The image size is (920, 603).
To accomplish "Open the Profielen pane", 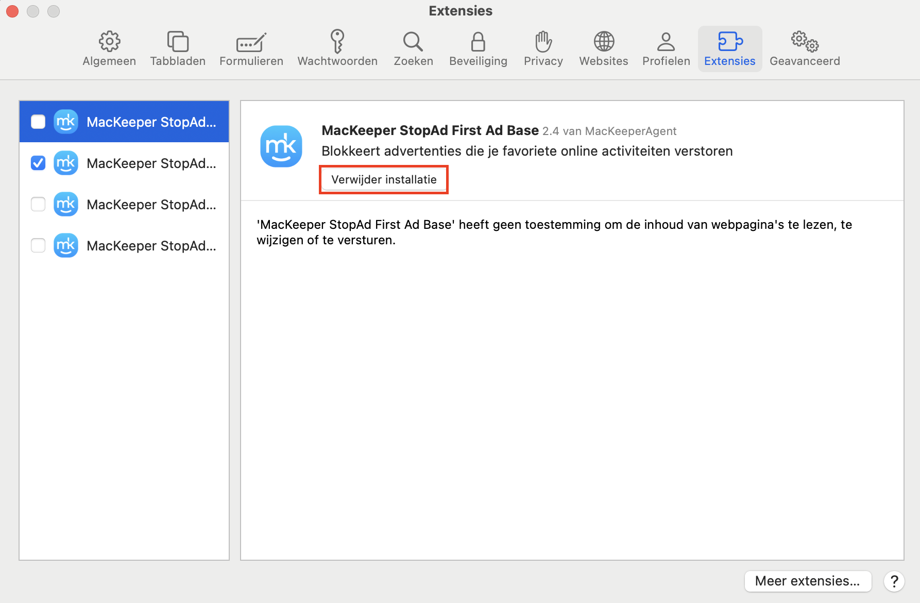I will (666, 48).
